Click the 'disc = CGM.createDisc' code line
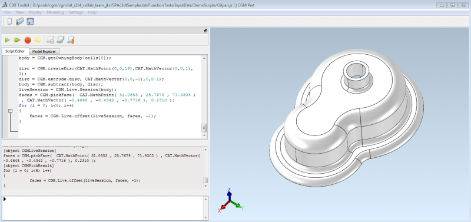Image resolution: width=471 pixels, height=222 pixels. pyautogui.click(x=105, y=69)
